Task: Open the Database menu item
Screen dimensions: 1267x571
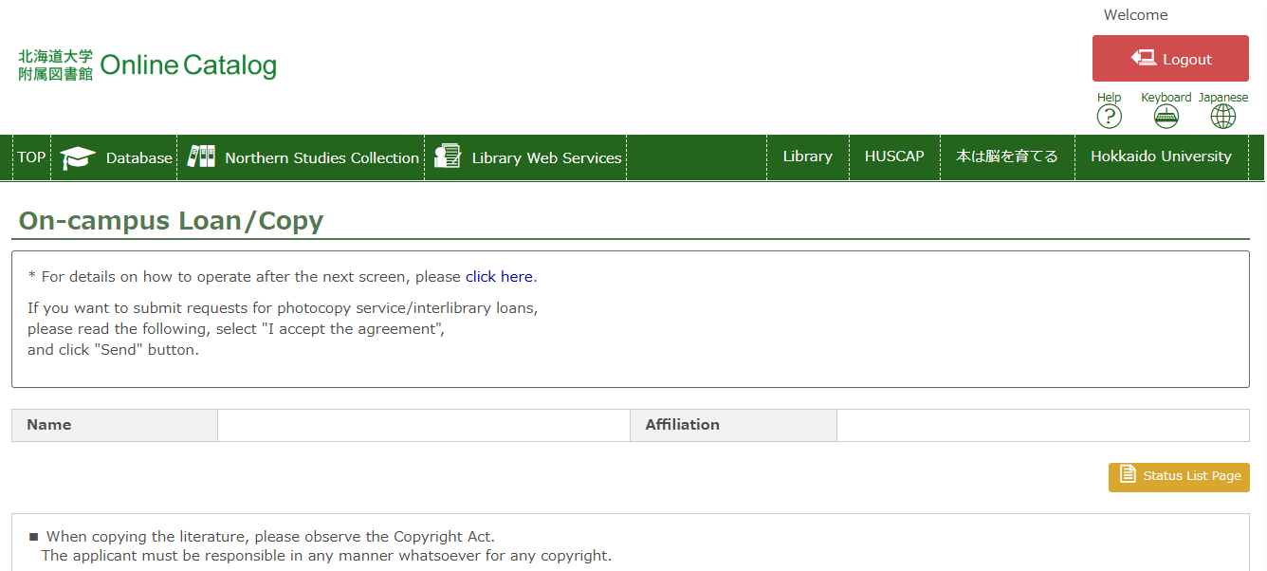Action: coord(138,158)
